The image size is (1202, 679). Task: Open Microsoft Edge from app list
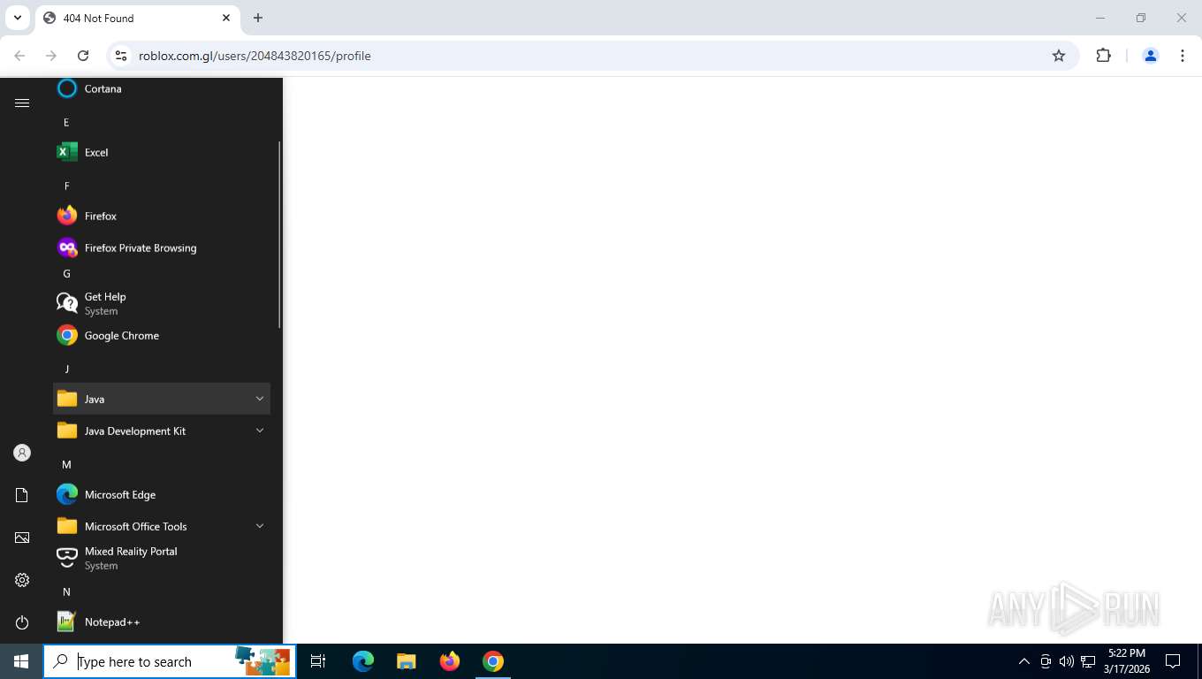click(161, 494)
